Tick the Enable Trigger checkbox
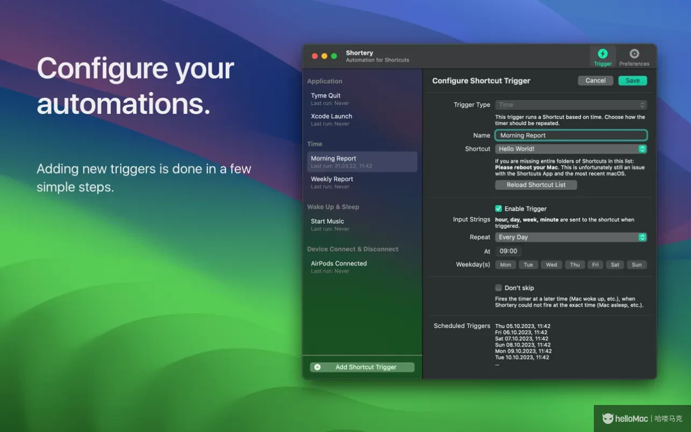Screen dimensions: 691x432 [x=498, y=208]
